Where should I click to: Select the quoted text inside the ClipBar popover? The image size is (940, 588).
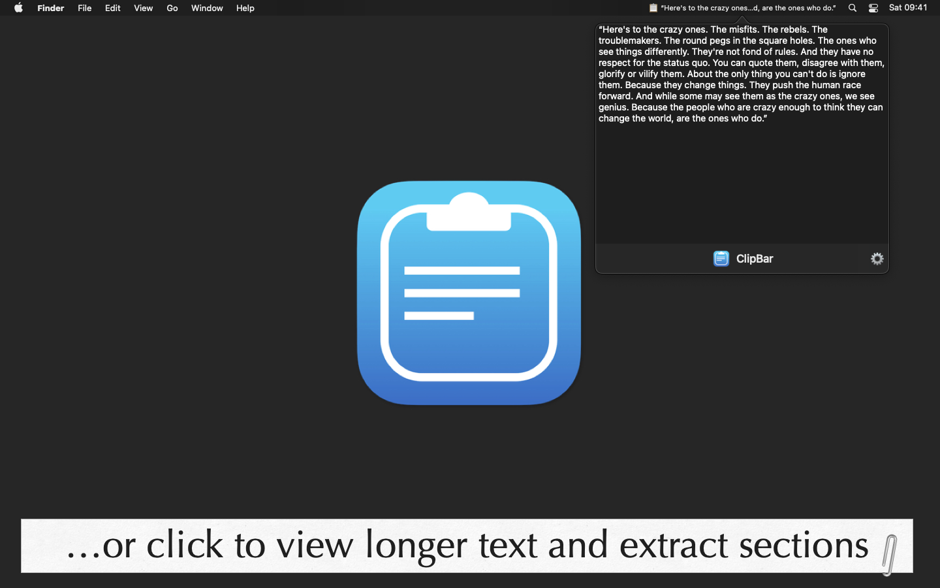click(x=741, y=74)
